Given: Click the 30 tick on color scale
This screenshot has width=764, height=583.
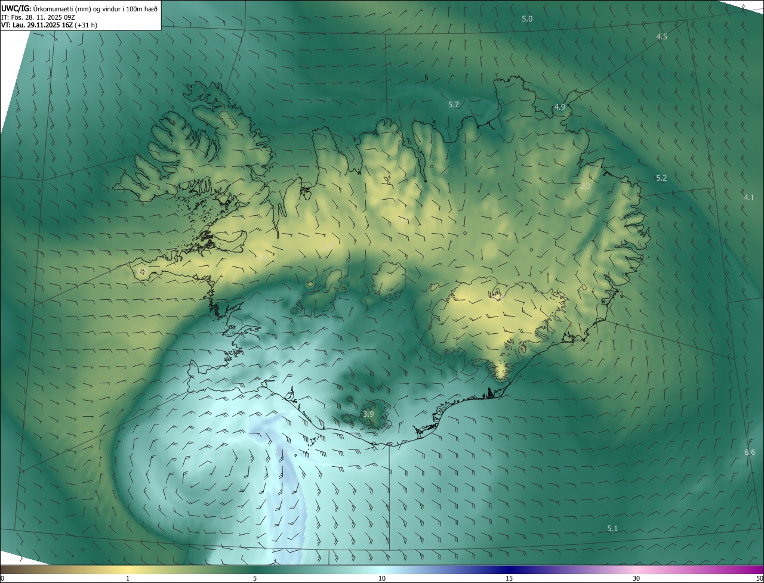Looking at the screenshot, I should coord(636,578).
